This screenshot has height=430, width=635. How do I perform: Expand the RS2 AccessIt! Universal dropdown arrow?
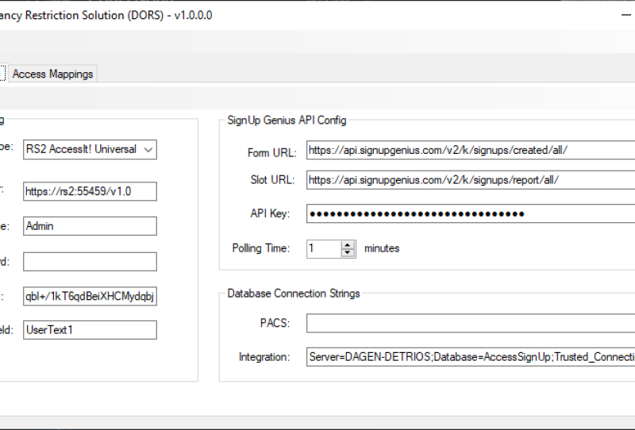[x=148, y=149]
